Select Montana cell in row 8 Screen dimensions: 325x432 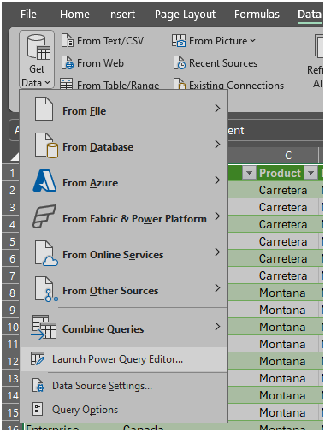click(287, 293)
